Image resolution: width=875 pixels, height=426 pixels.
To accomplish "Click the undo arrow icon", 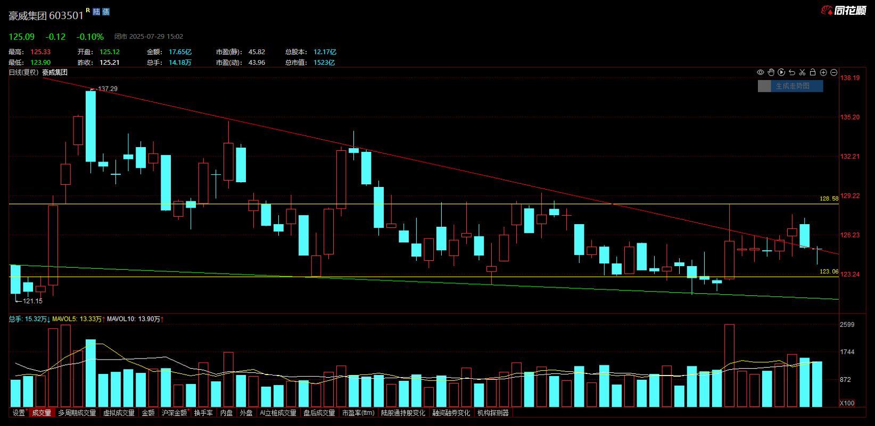I will coord(791,72).
